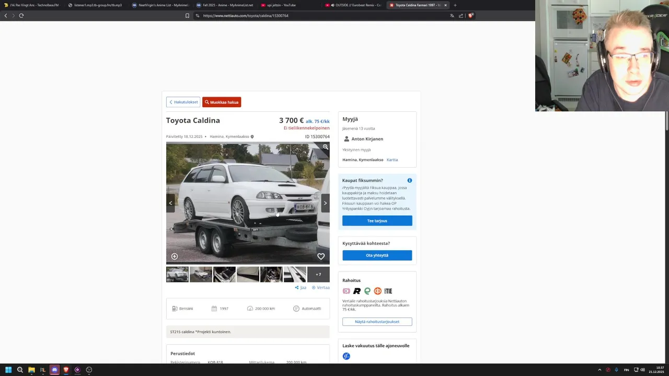Open the clock showing 10.57
This screenshot has height=376, width=669.
[x=656, y=370]
